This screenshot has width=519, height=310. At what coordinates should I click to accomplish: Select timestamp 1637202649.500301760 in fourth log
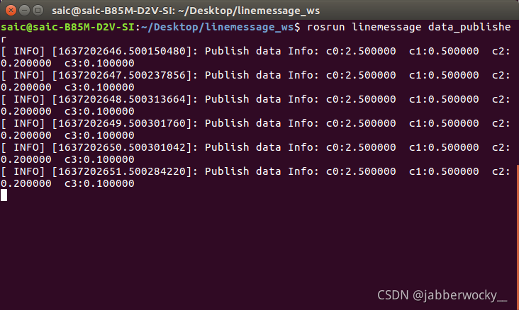tap(122, 123)
